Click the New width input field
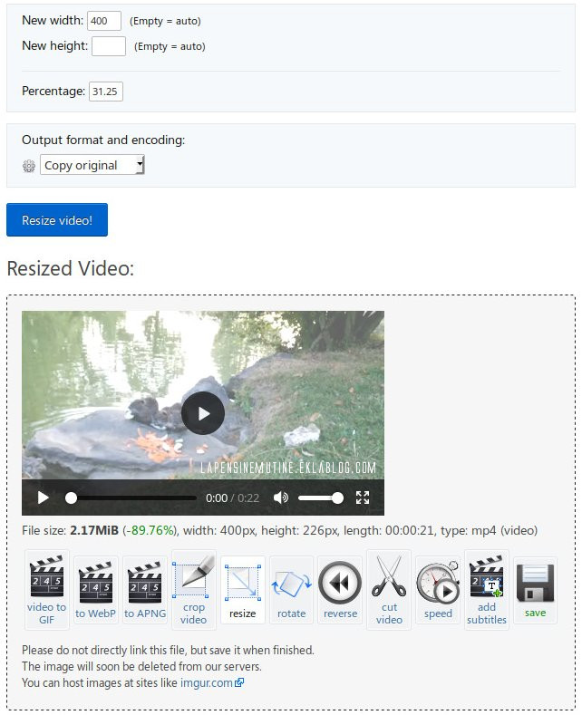Viewport: 582px width, 715px height. coord(104,21)
